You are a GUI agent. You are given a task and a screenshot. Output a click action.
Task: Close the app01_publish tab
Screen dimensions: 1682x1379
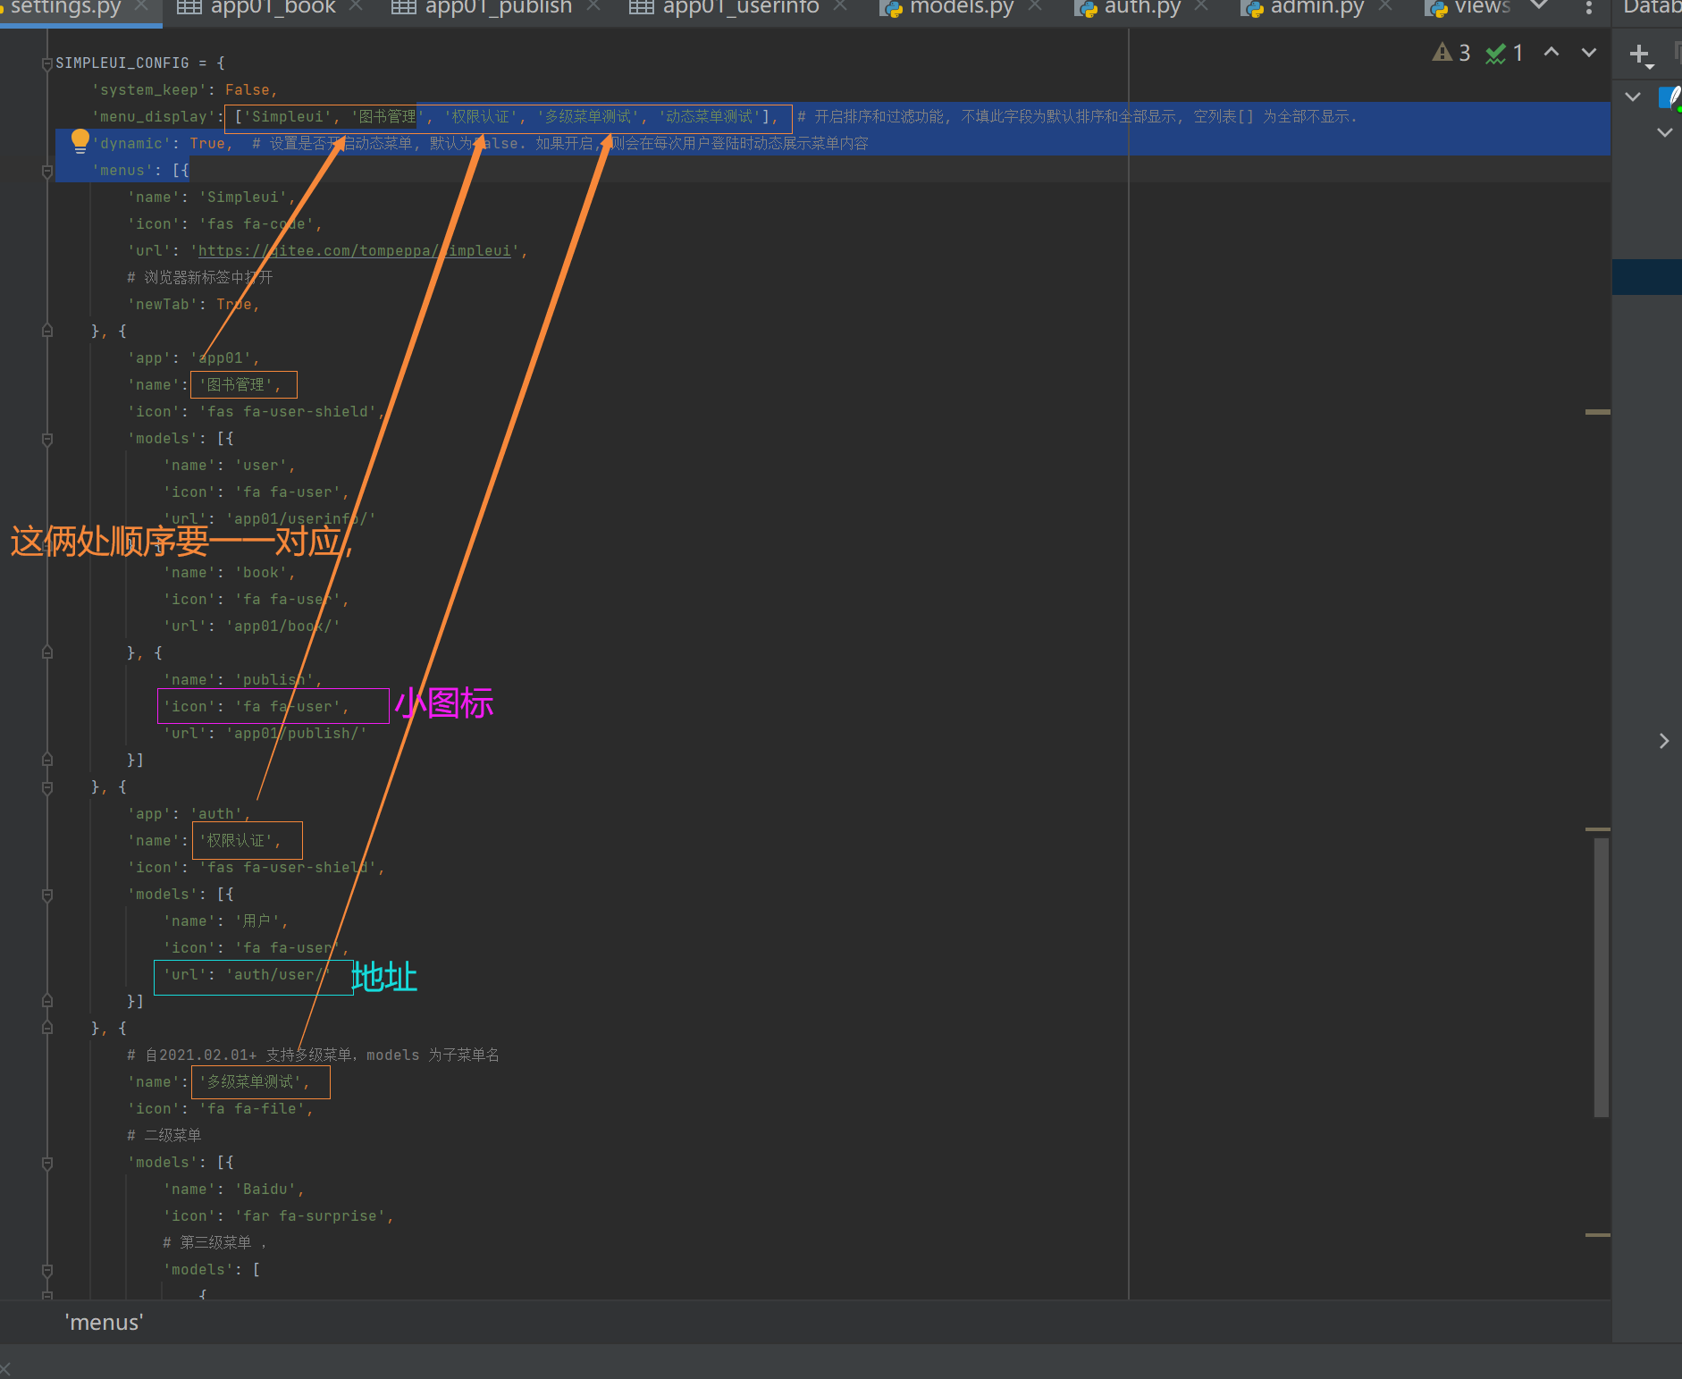pyautogui.click(x=593, y=6)
